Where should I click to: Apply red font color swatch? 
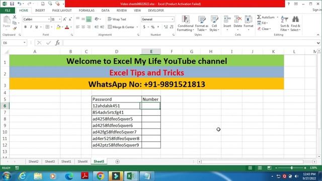67,27
